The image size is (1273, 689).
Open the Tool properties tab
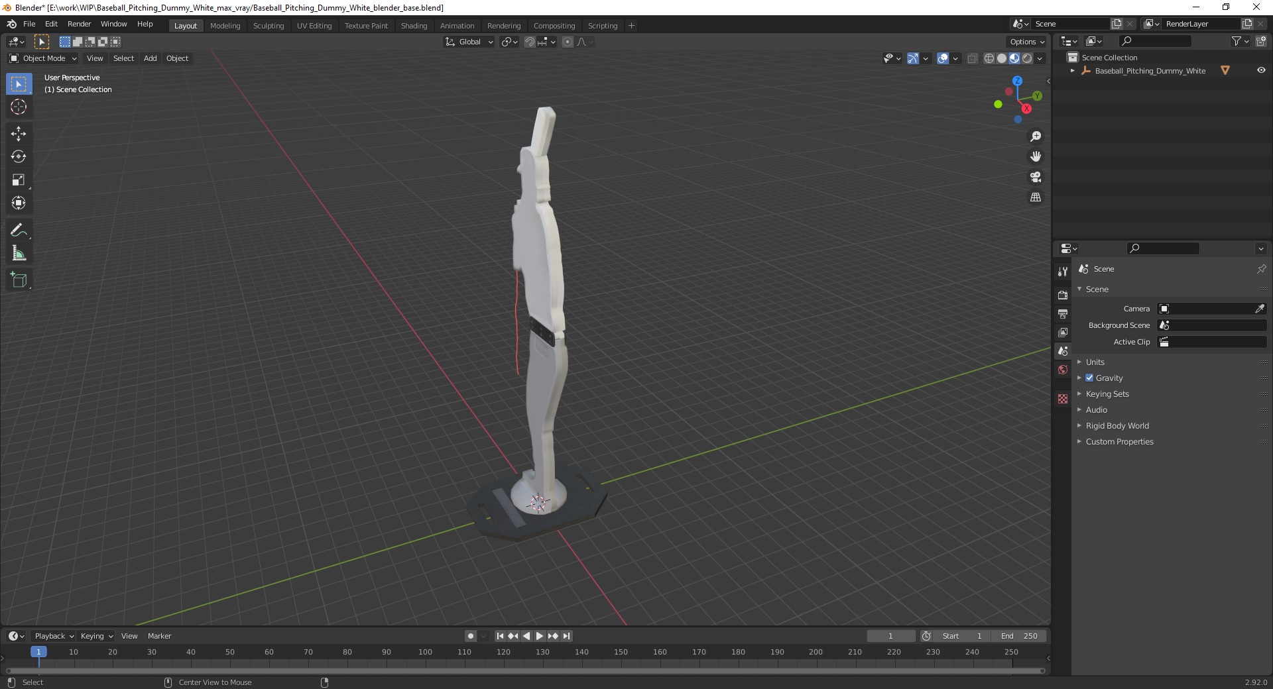pos(1063,272)
